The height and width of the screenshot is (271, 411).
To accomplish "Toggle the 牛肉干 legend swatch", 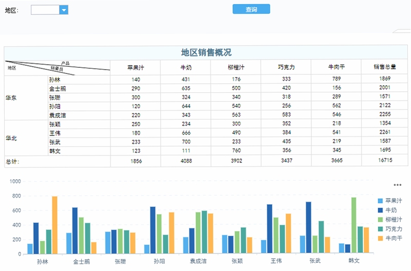I will pyautogui.click(x=380, y=238).
